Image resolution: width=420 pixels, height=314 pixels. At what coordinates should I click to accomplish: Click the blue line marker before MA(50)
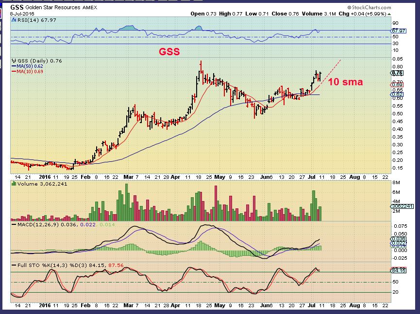pos(14,66)
